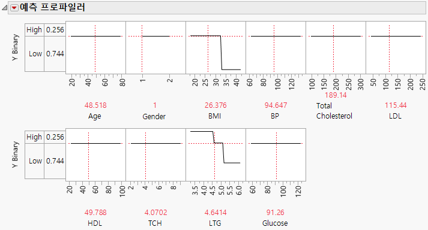Click the HDL profile plot
This screenshot has width=428, height=230.
(95, 155)
